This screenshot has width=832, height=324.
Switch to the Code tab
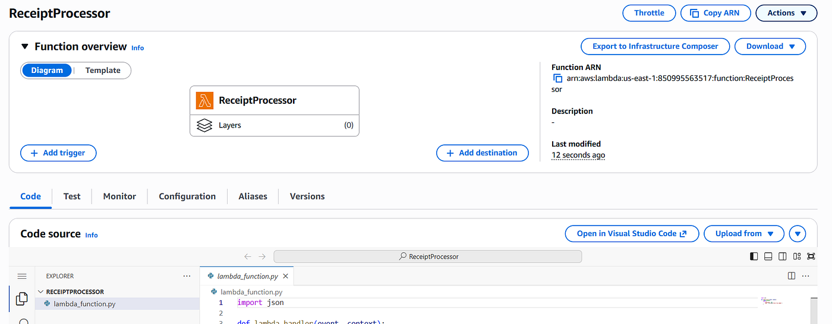(x=31, y=196)
